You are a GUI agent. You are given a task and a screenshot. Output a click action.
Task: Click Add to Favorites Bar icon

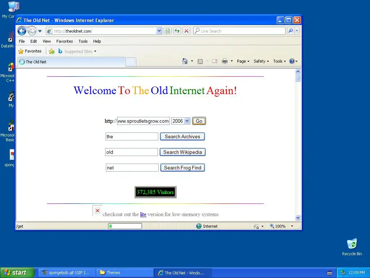[52, 51]
